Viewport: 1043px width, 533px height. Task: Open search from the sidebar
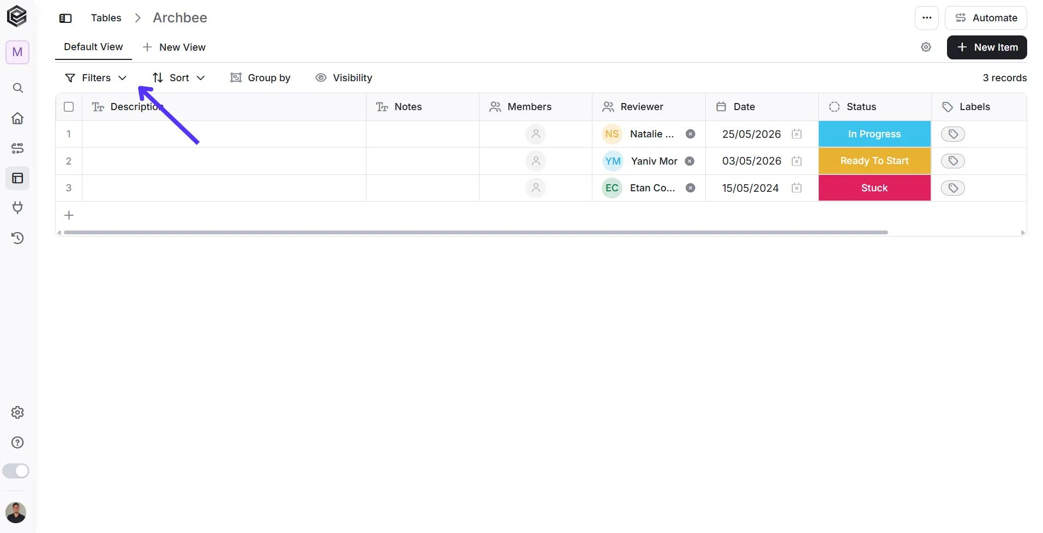17,88
